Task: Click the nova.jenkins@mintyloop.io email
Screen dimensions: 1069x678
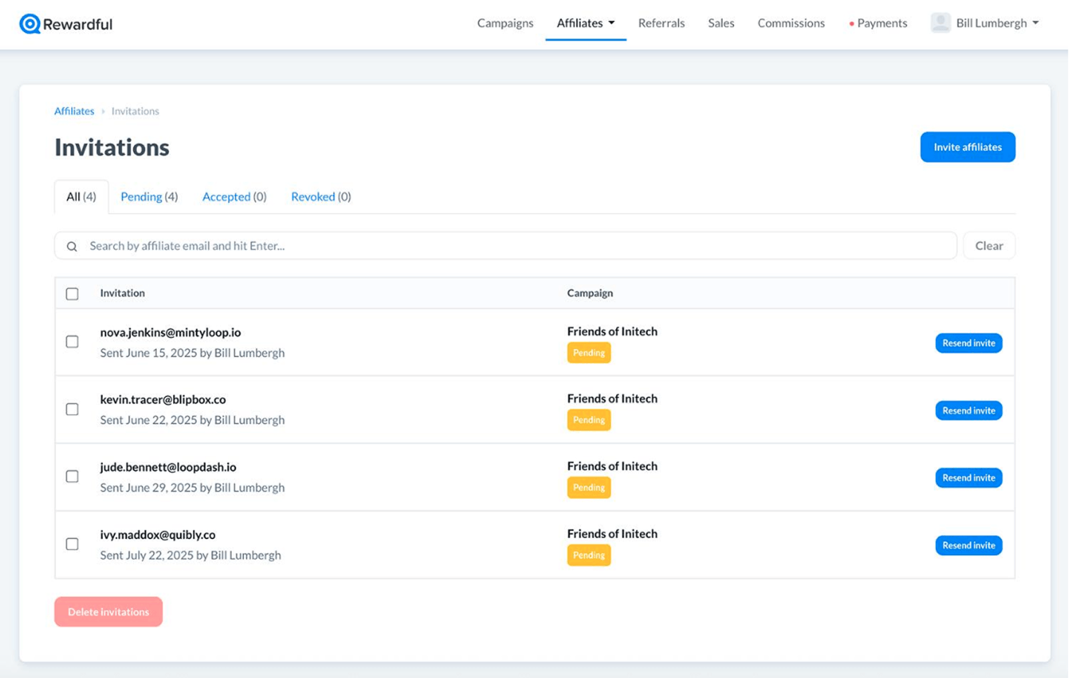Action: point(170,332)
